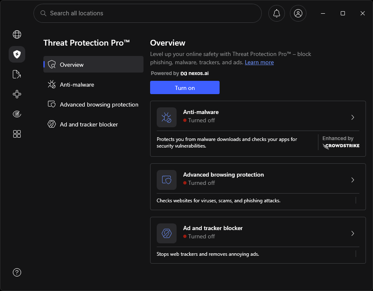Open the notifications bell icon
This screenshot has height=291, width=373.
point(276,13)
